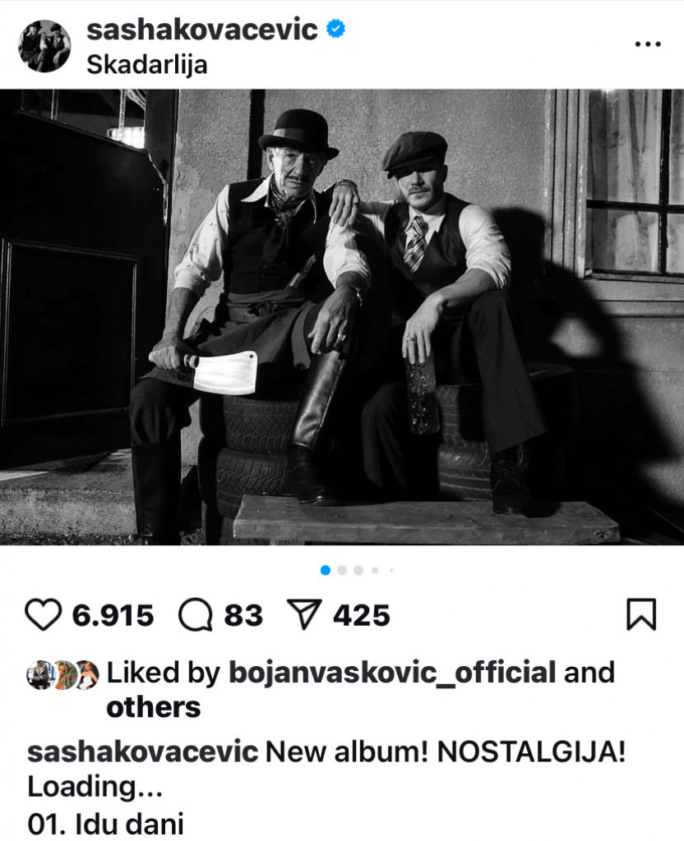View the 6.915 likes count
This screenshot has height=841, width=684.
(113, 615)
